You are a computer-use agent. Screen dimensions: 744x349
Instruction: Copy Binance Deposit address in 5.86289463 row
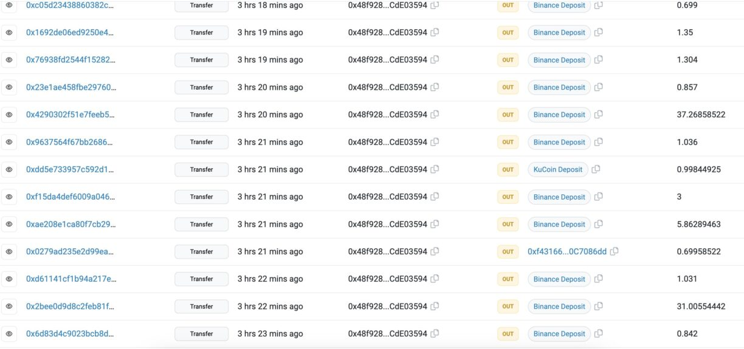[599, 224]
